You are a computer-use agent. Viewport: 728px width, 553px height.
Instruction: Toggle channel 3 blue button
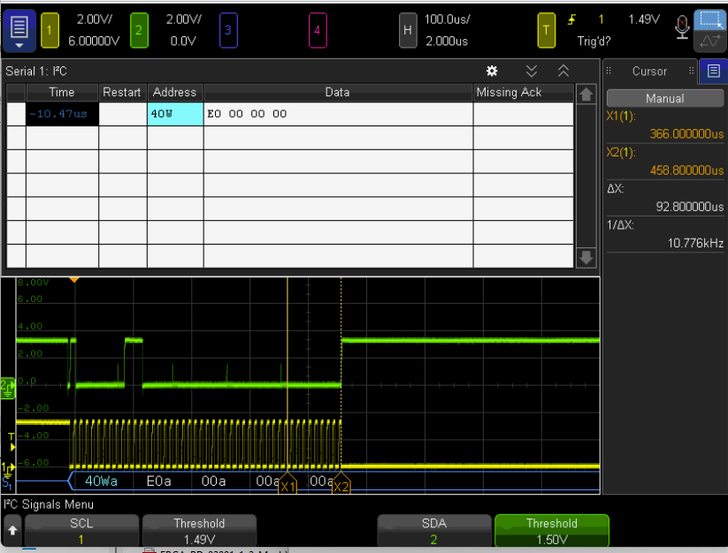click(x=227, y=31)
